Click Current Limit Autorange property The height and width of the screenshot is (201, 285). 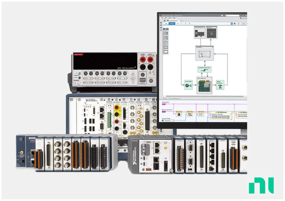[221, 118]
